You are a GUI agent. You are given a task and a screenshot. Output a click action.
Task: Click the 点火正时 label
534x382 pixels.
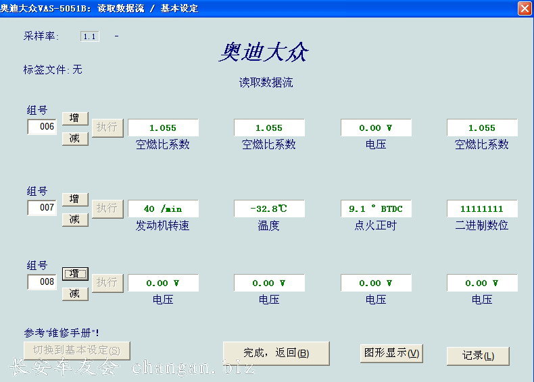coord(375,225)
